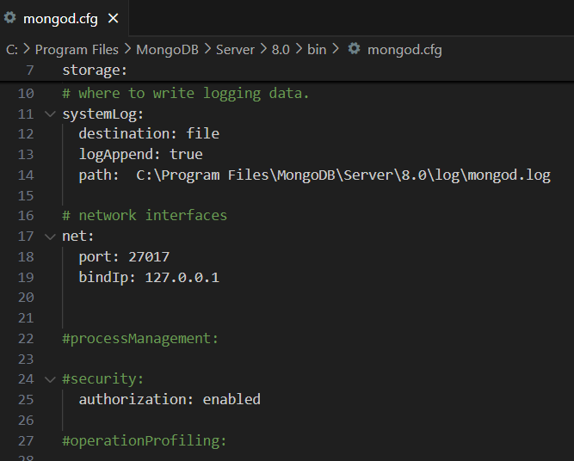The height and width of the screenshot is (461, 574).
Task: Open the MongoDB breadcrumb folder
Action: coord(167,49)
